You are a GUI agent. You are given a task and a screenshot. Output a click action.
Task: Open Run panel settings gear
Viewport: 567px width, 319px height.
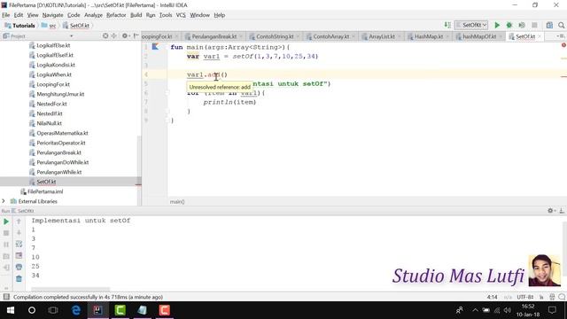tap(551, 211)
